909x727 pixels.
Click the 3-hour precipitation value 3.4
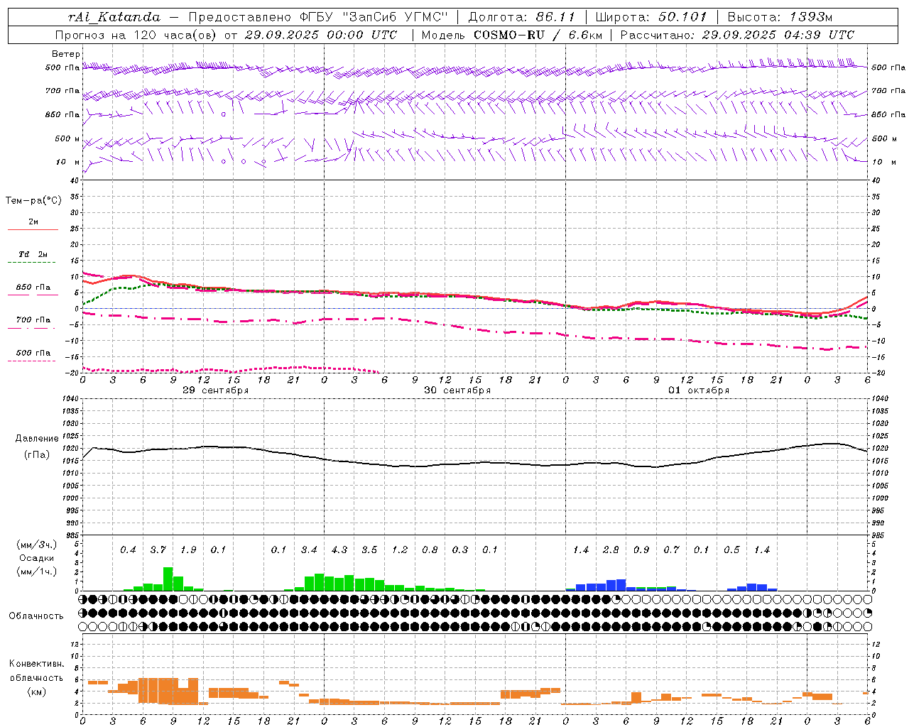coord(309,550)
